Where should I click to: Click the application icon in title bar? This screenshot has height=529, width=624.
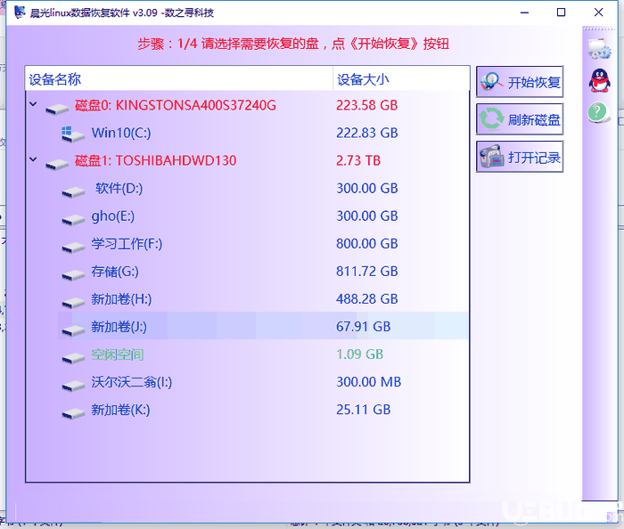pyautogui.click(x=20, y=12)
